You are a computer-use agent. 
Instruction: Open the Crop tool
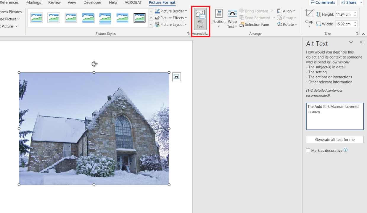(x=309, y=18)
